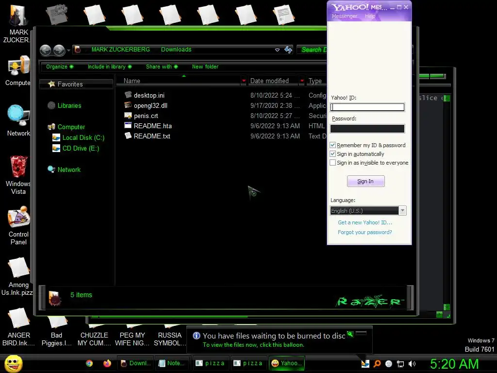This screenshot has width=497, height=373.
Task: Click the Sign In button
Action: click(x=366, y=181)
